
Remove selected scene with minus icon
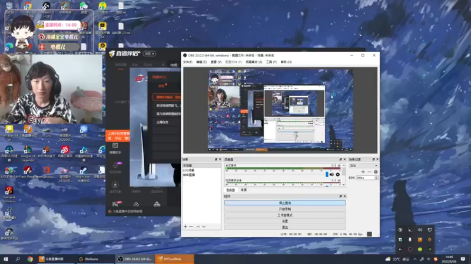tap(191, 226)
